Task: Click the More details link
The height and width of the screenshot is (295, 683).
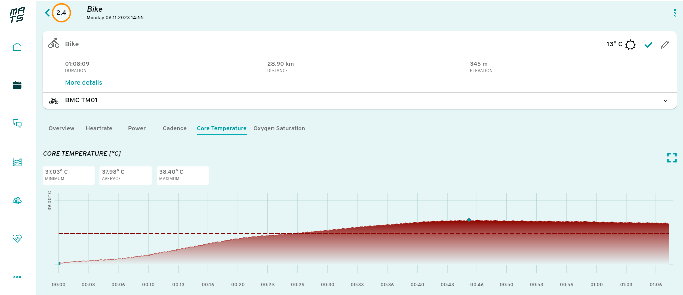Action: pyautogui.click(x=83, y=83)
